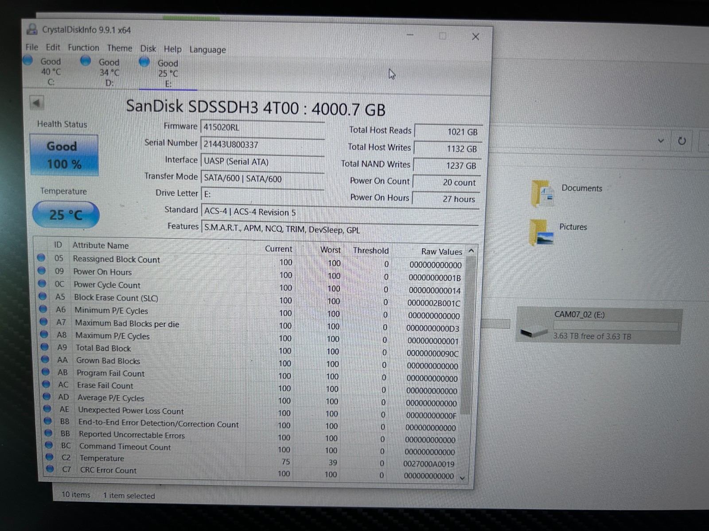Click status dot for Block Erase Count (SLC)
709x531 pixels.
(43, 296)
